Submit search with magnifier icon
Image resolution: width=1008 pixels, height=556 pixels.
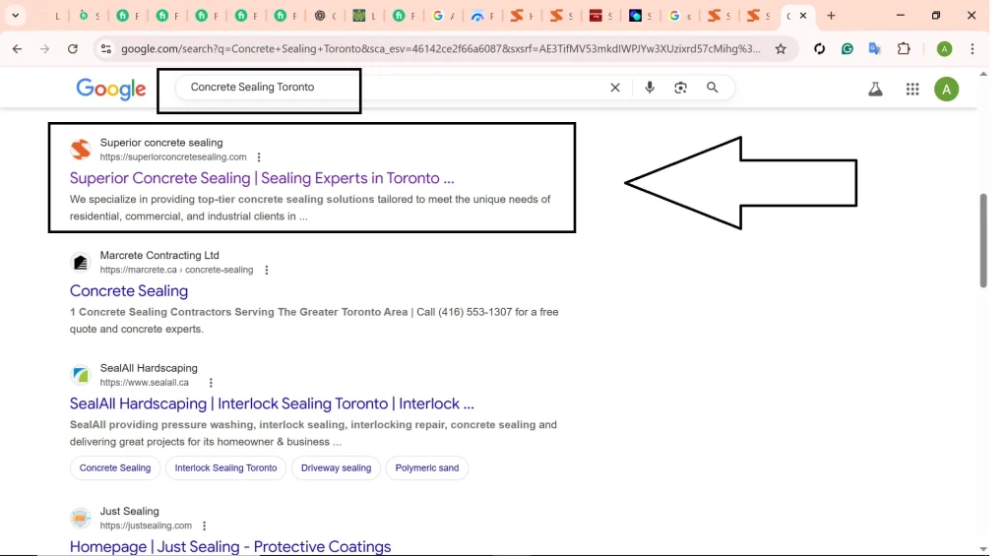[x=713, y=88]
